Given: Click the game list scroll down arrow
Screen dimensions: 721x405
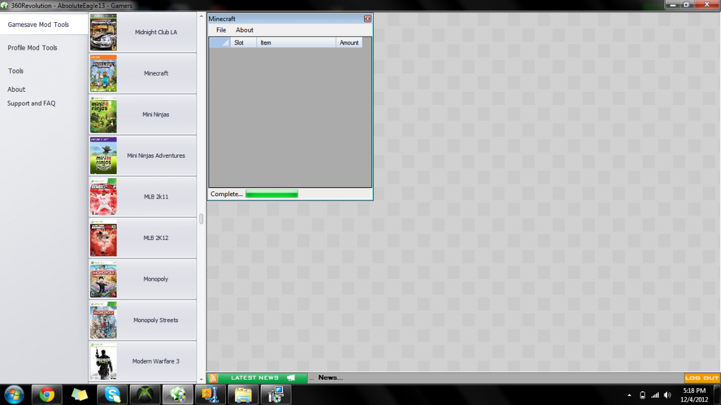Looking at the screenshot, I should click(x=201, y=379).
